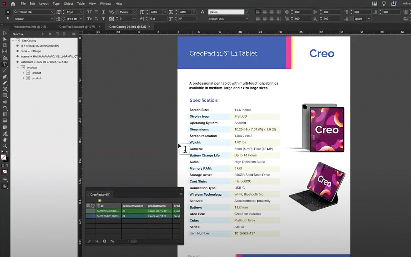
Task: Open the Minion Pro font family dropdown
Action: [x=52, y=12]
